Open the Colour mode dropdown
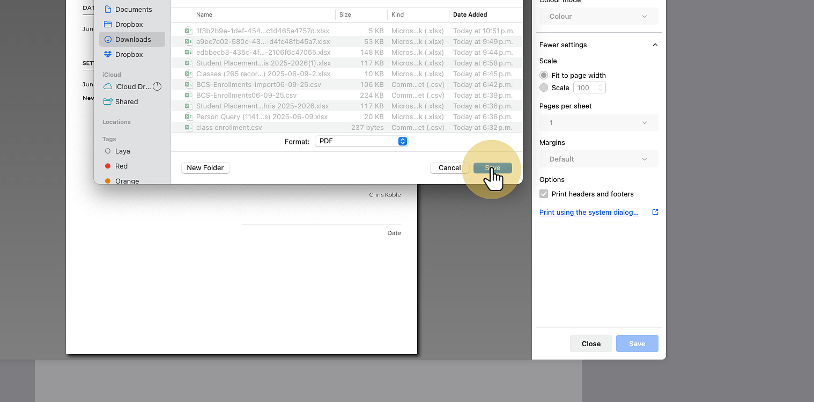The image size is (814, 402). point(598,16)
